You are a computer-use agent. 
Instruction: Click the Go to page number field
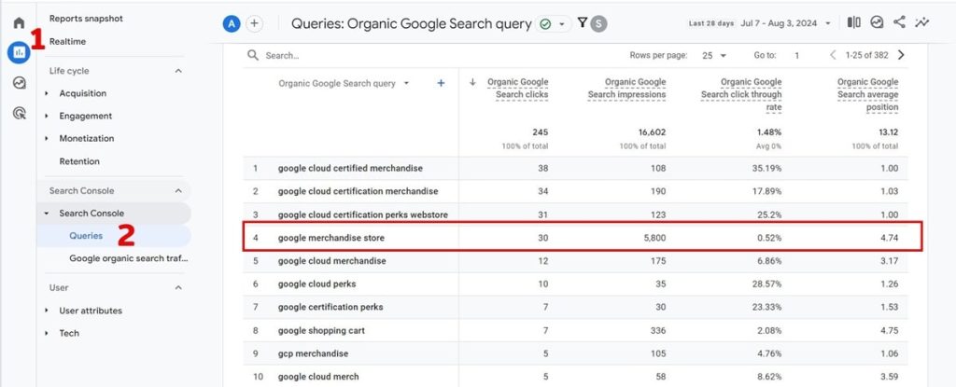click(x=796, y=55)
